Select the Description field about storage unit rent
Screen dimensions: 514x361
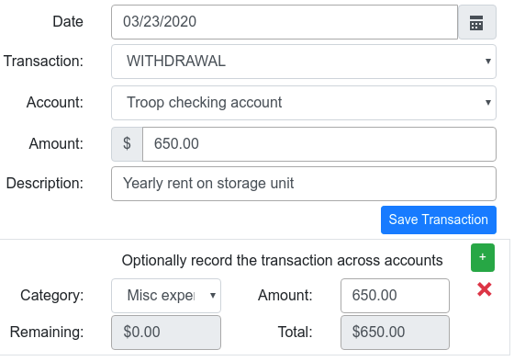pos(304,184)
